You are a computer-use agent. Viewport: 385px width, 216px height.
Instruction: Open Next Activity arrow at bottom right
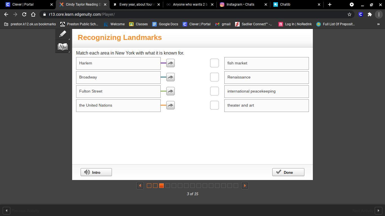[x=378, y=211]
